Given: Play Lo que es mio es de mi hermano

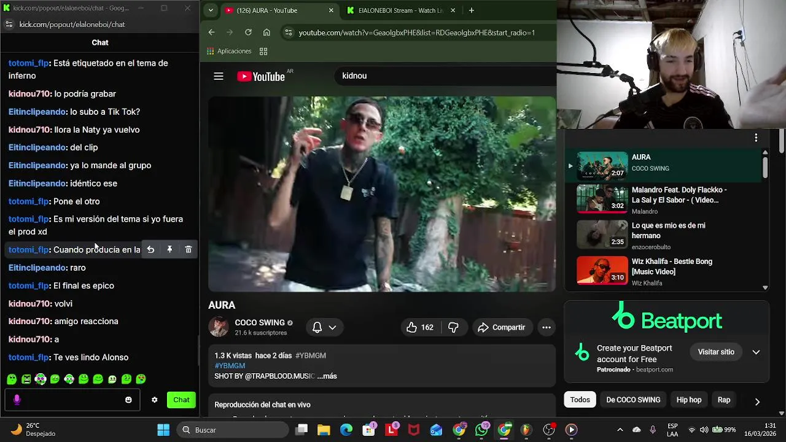Looking at the screenshot, I should pos(663,236).
